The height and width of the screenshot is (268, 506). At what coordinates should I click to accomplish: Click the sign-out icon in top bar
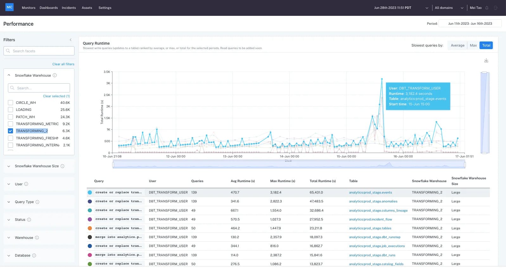click(496, 8)
